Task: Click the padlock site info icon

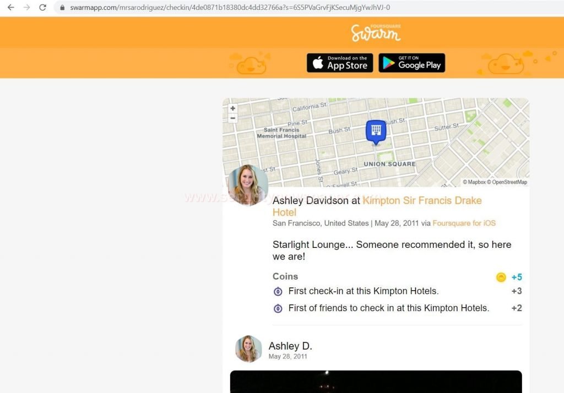Action: click(x=62, y=8)
